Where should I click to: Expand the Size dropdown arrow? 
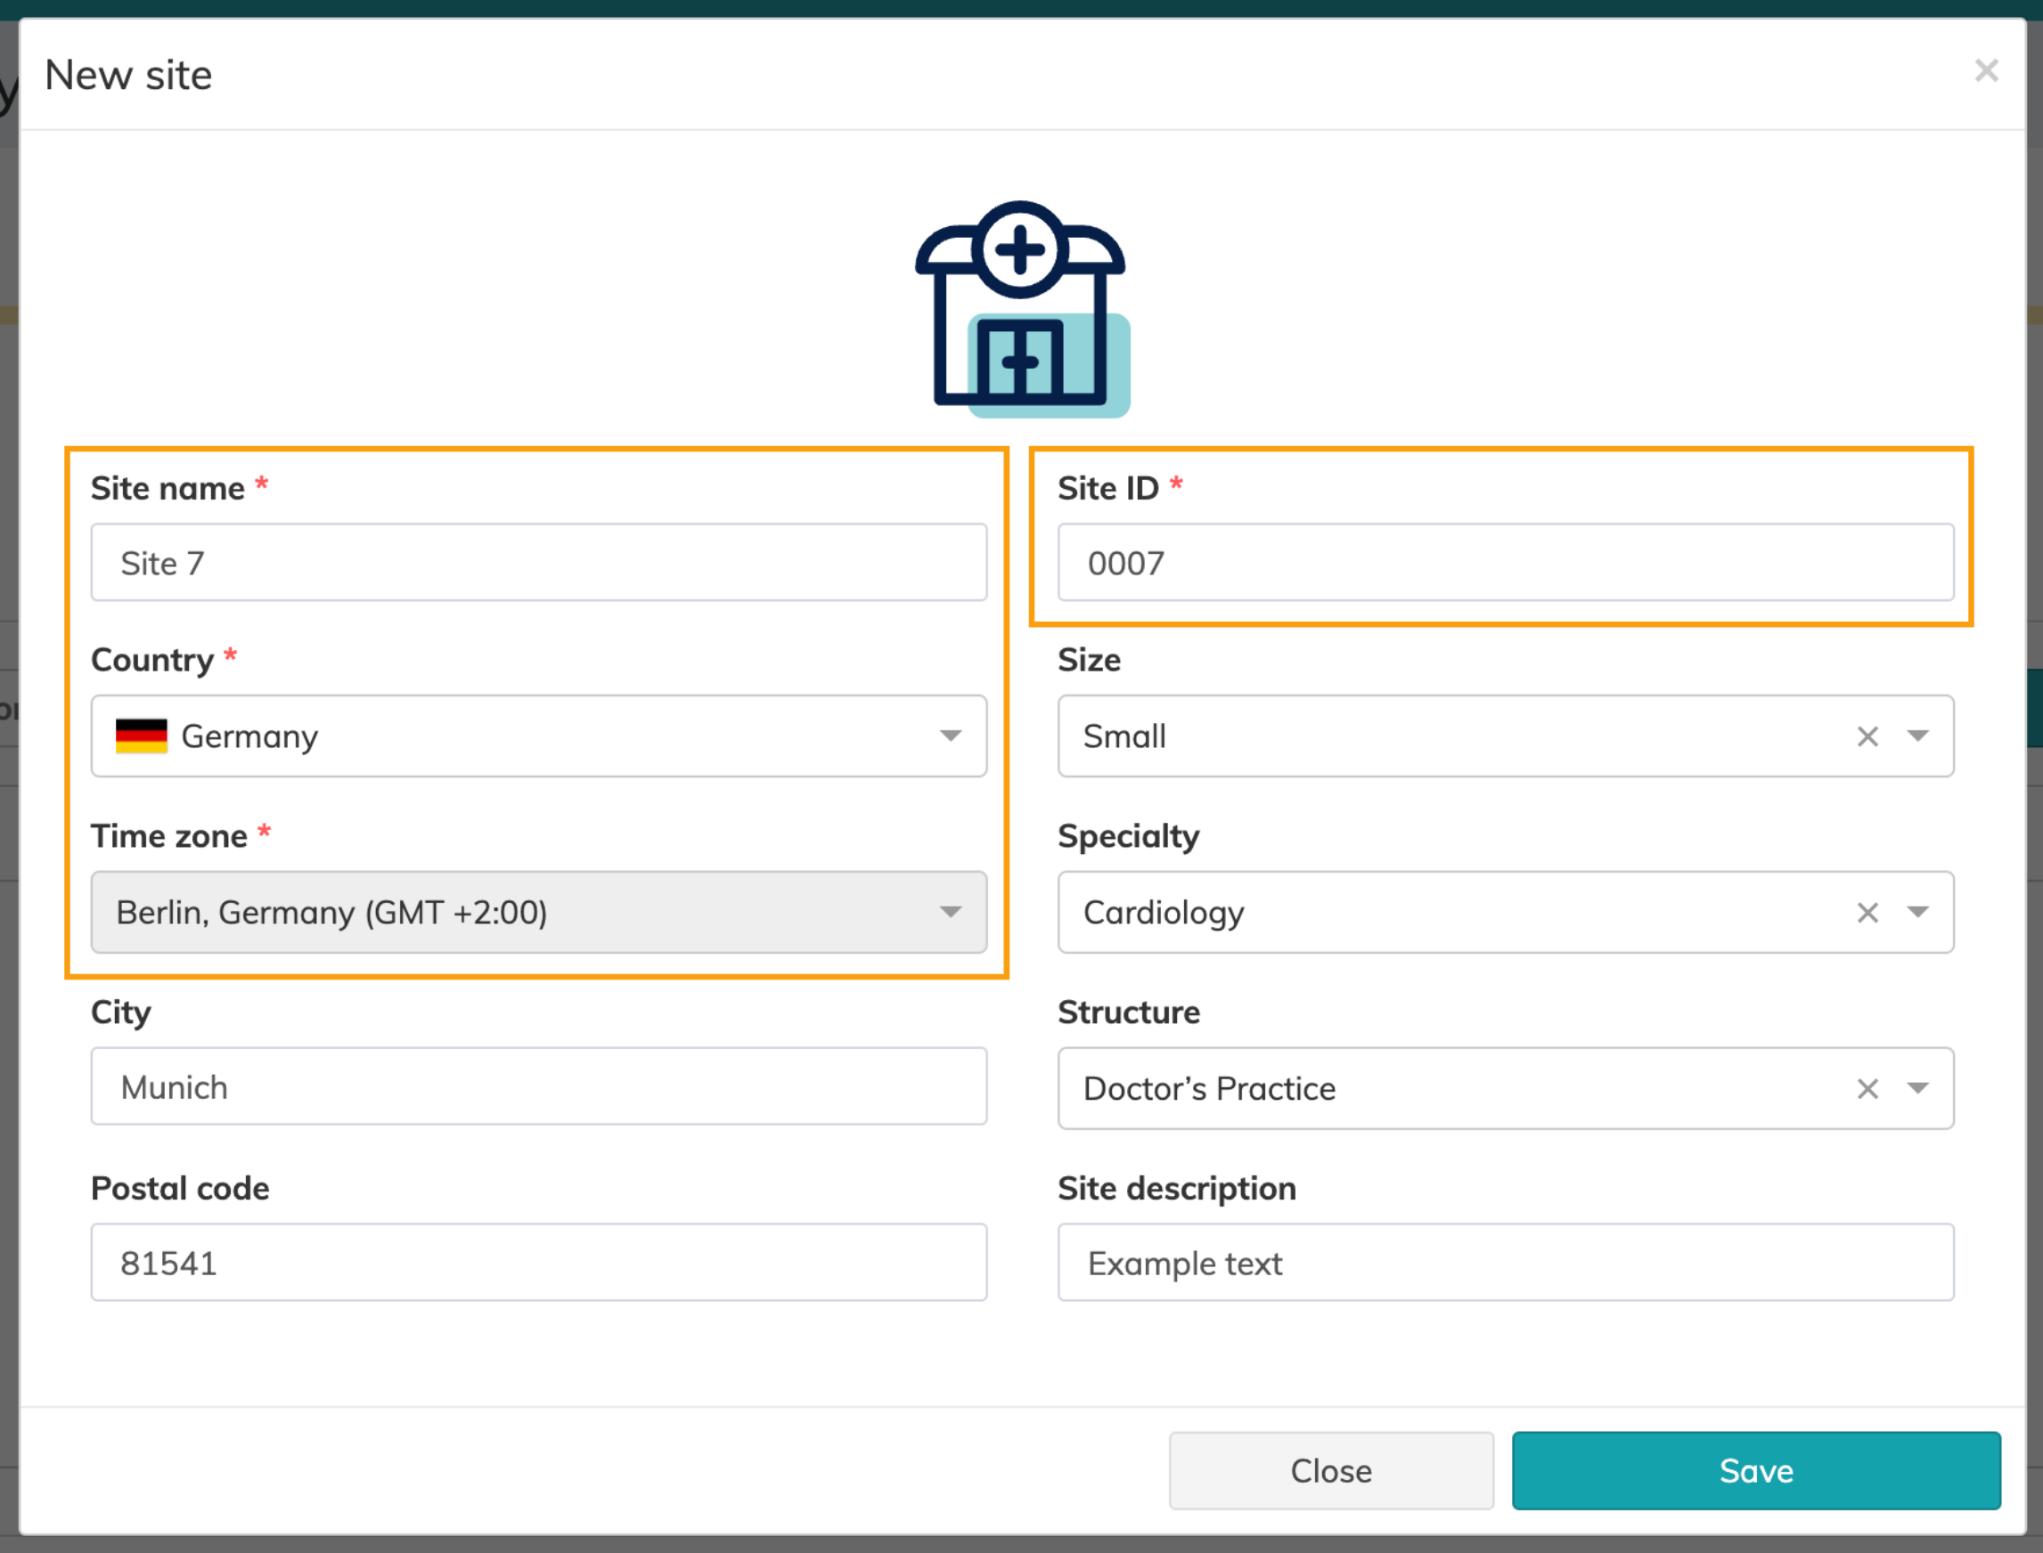[x=1917, y=736]
